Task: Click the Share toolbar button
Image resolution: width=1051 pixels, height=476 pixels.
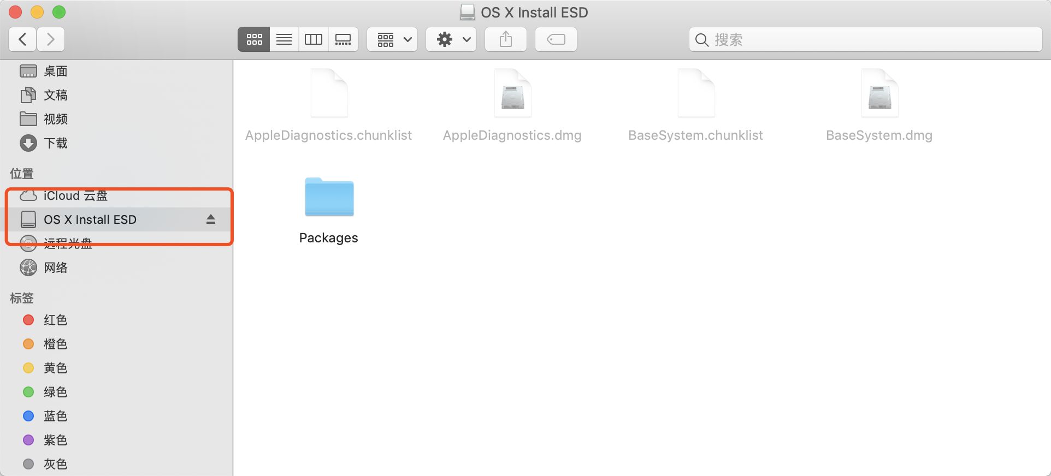Action: click(506, 39)
